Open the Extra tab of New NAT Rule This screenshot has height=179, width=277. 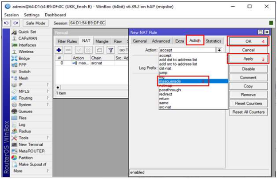point(180,41)
